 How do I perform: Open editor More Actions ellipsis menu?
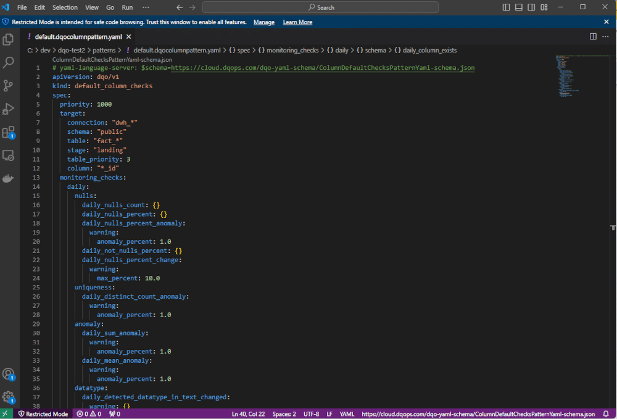pyautogui.click(x=605, y=36)
